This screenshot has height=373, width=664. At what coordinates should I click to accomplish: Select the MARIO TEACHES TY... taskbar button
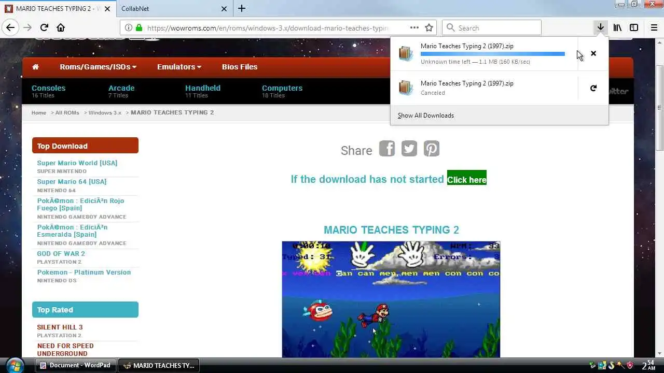pos(160,365)
